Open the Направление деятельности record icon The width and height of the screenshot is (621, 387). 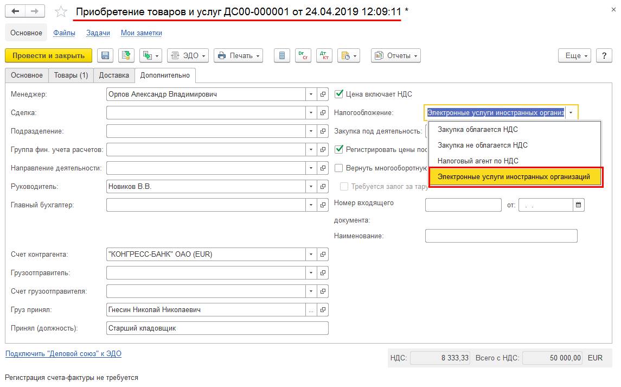(323, 168)
